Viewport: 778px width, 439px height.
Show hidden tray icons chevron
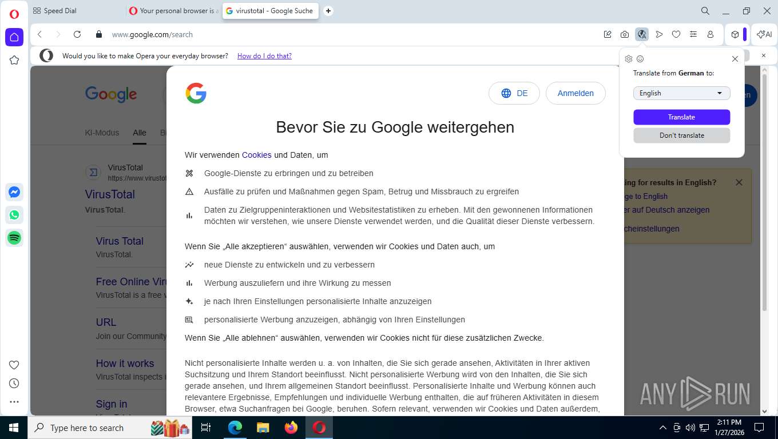663,428
